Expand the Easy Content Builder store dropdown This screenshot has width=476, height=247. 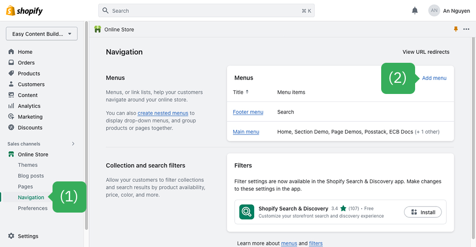(x=41, y=33)
